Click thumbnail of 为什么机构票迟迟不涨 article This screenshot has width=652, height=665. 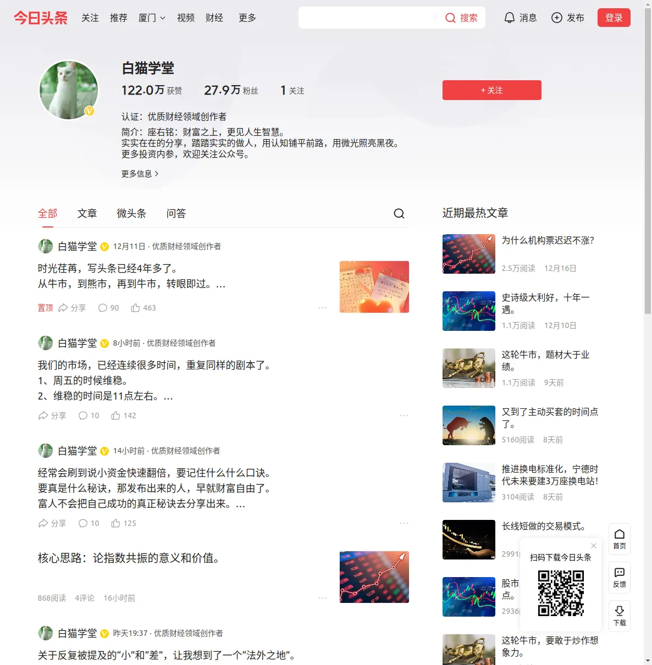(469, 254)
